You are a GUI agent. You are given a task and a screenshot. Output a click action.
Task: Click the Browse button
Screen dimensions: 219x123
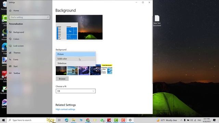(x=62, y=79)
